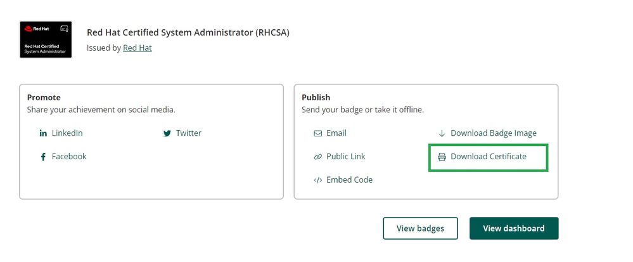Image resolution: width=633 pixels, height=262 pixels.
Task: Click the printer icon beside Download Certificate
Action: click(442, 157)
